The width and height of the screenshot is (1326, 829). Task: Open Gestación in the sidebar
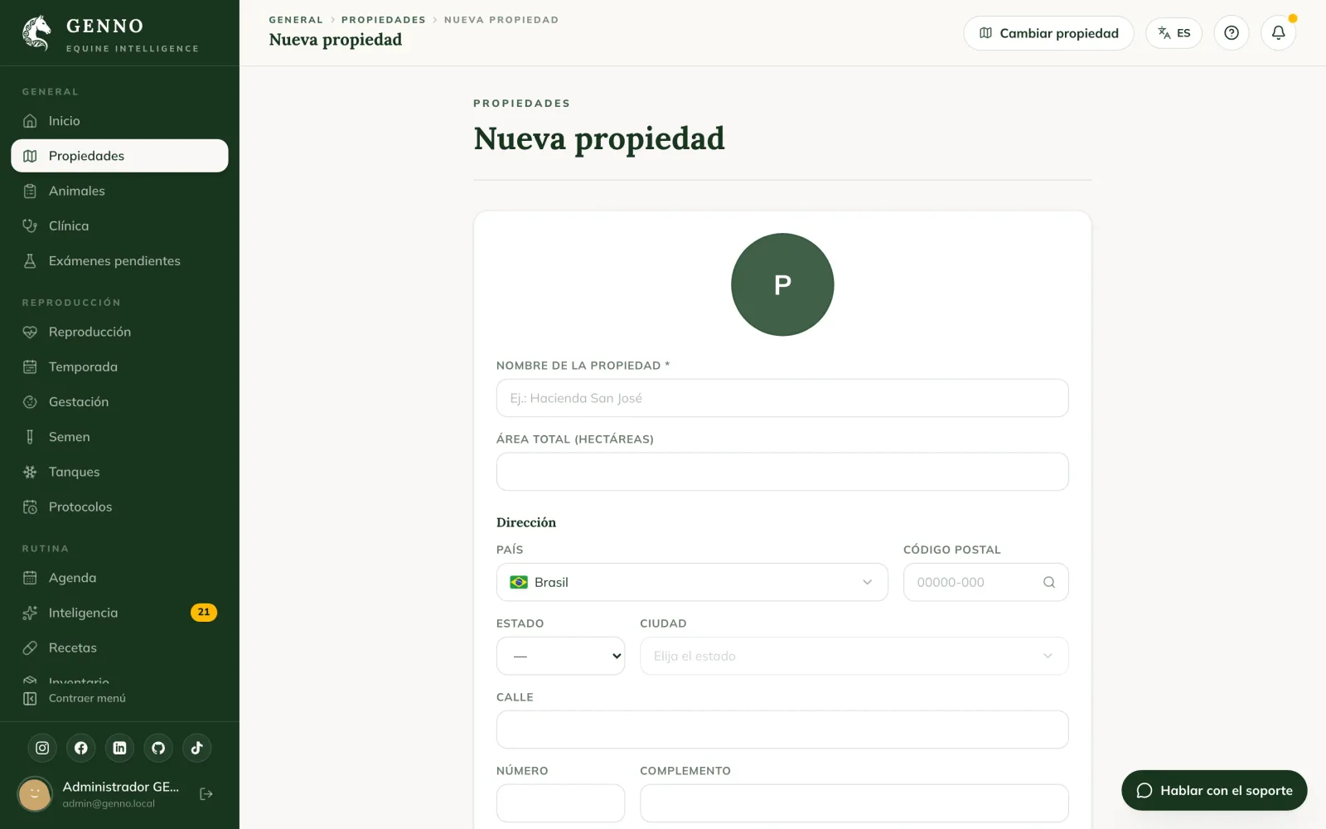click(119, 402)
